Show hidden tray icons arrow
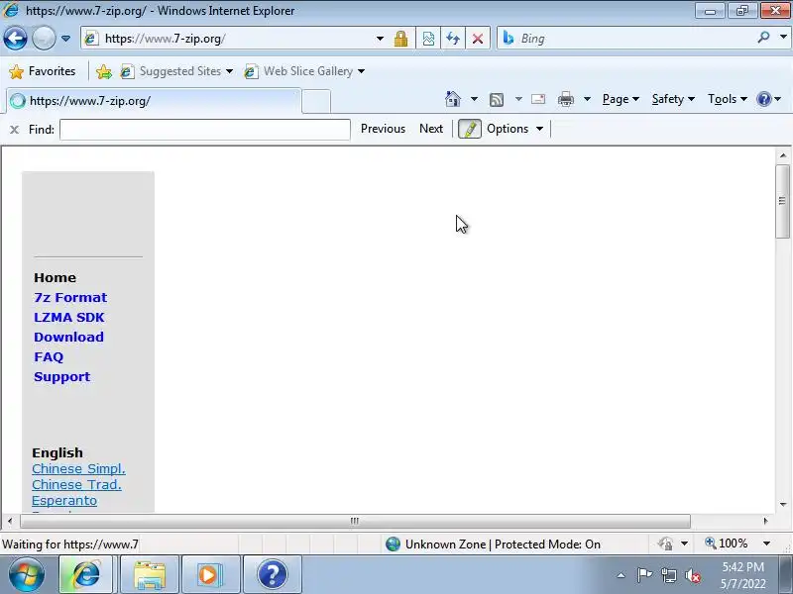This screenshot has height=594, width=793. click(x=622, y=575)
